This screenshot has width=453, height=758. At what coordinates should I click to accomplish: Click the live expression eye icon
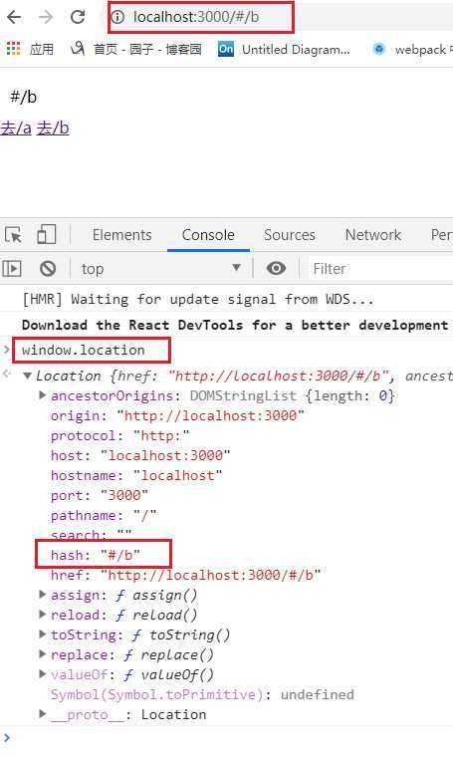pyautogui.click(x=276, y=268)
